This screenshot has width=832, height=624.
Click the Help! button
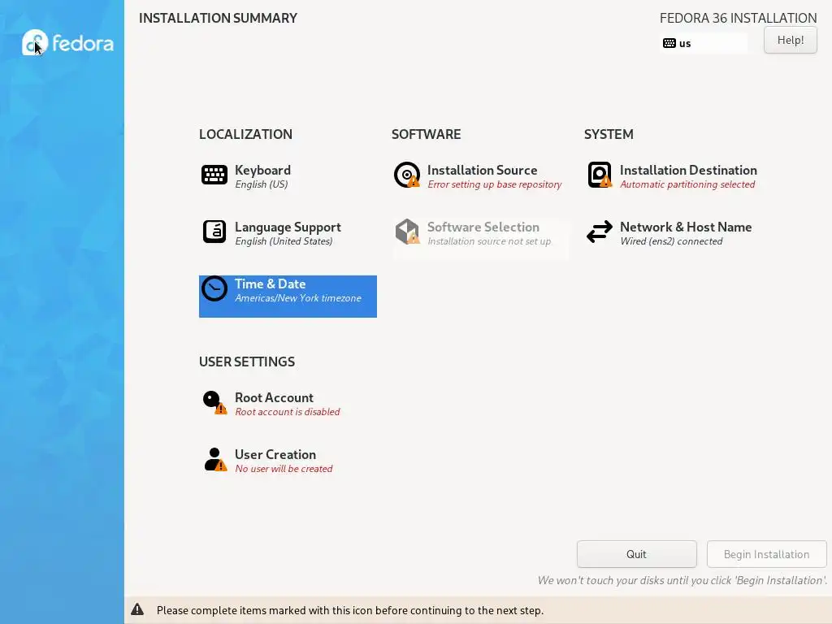point(790,40)
